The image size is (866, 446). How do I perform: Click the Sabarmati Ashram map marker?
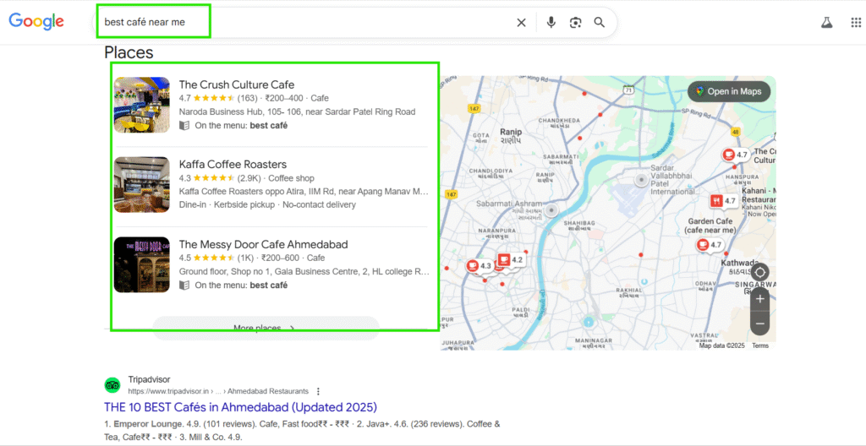[x=551, y=209]
